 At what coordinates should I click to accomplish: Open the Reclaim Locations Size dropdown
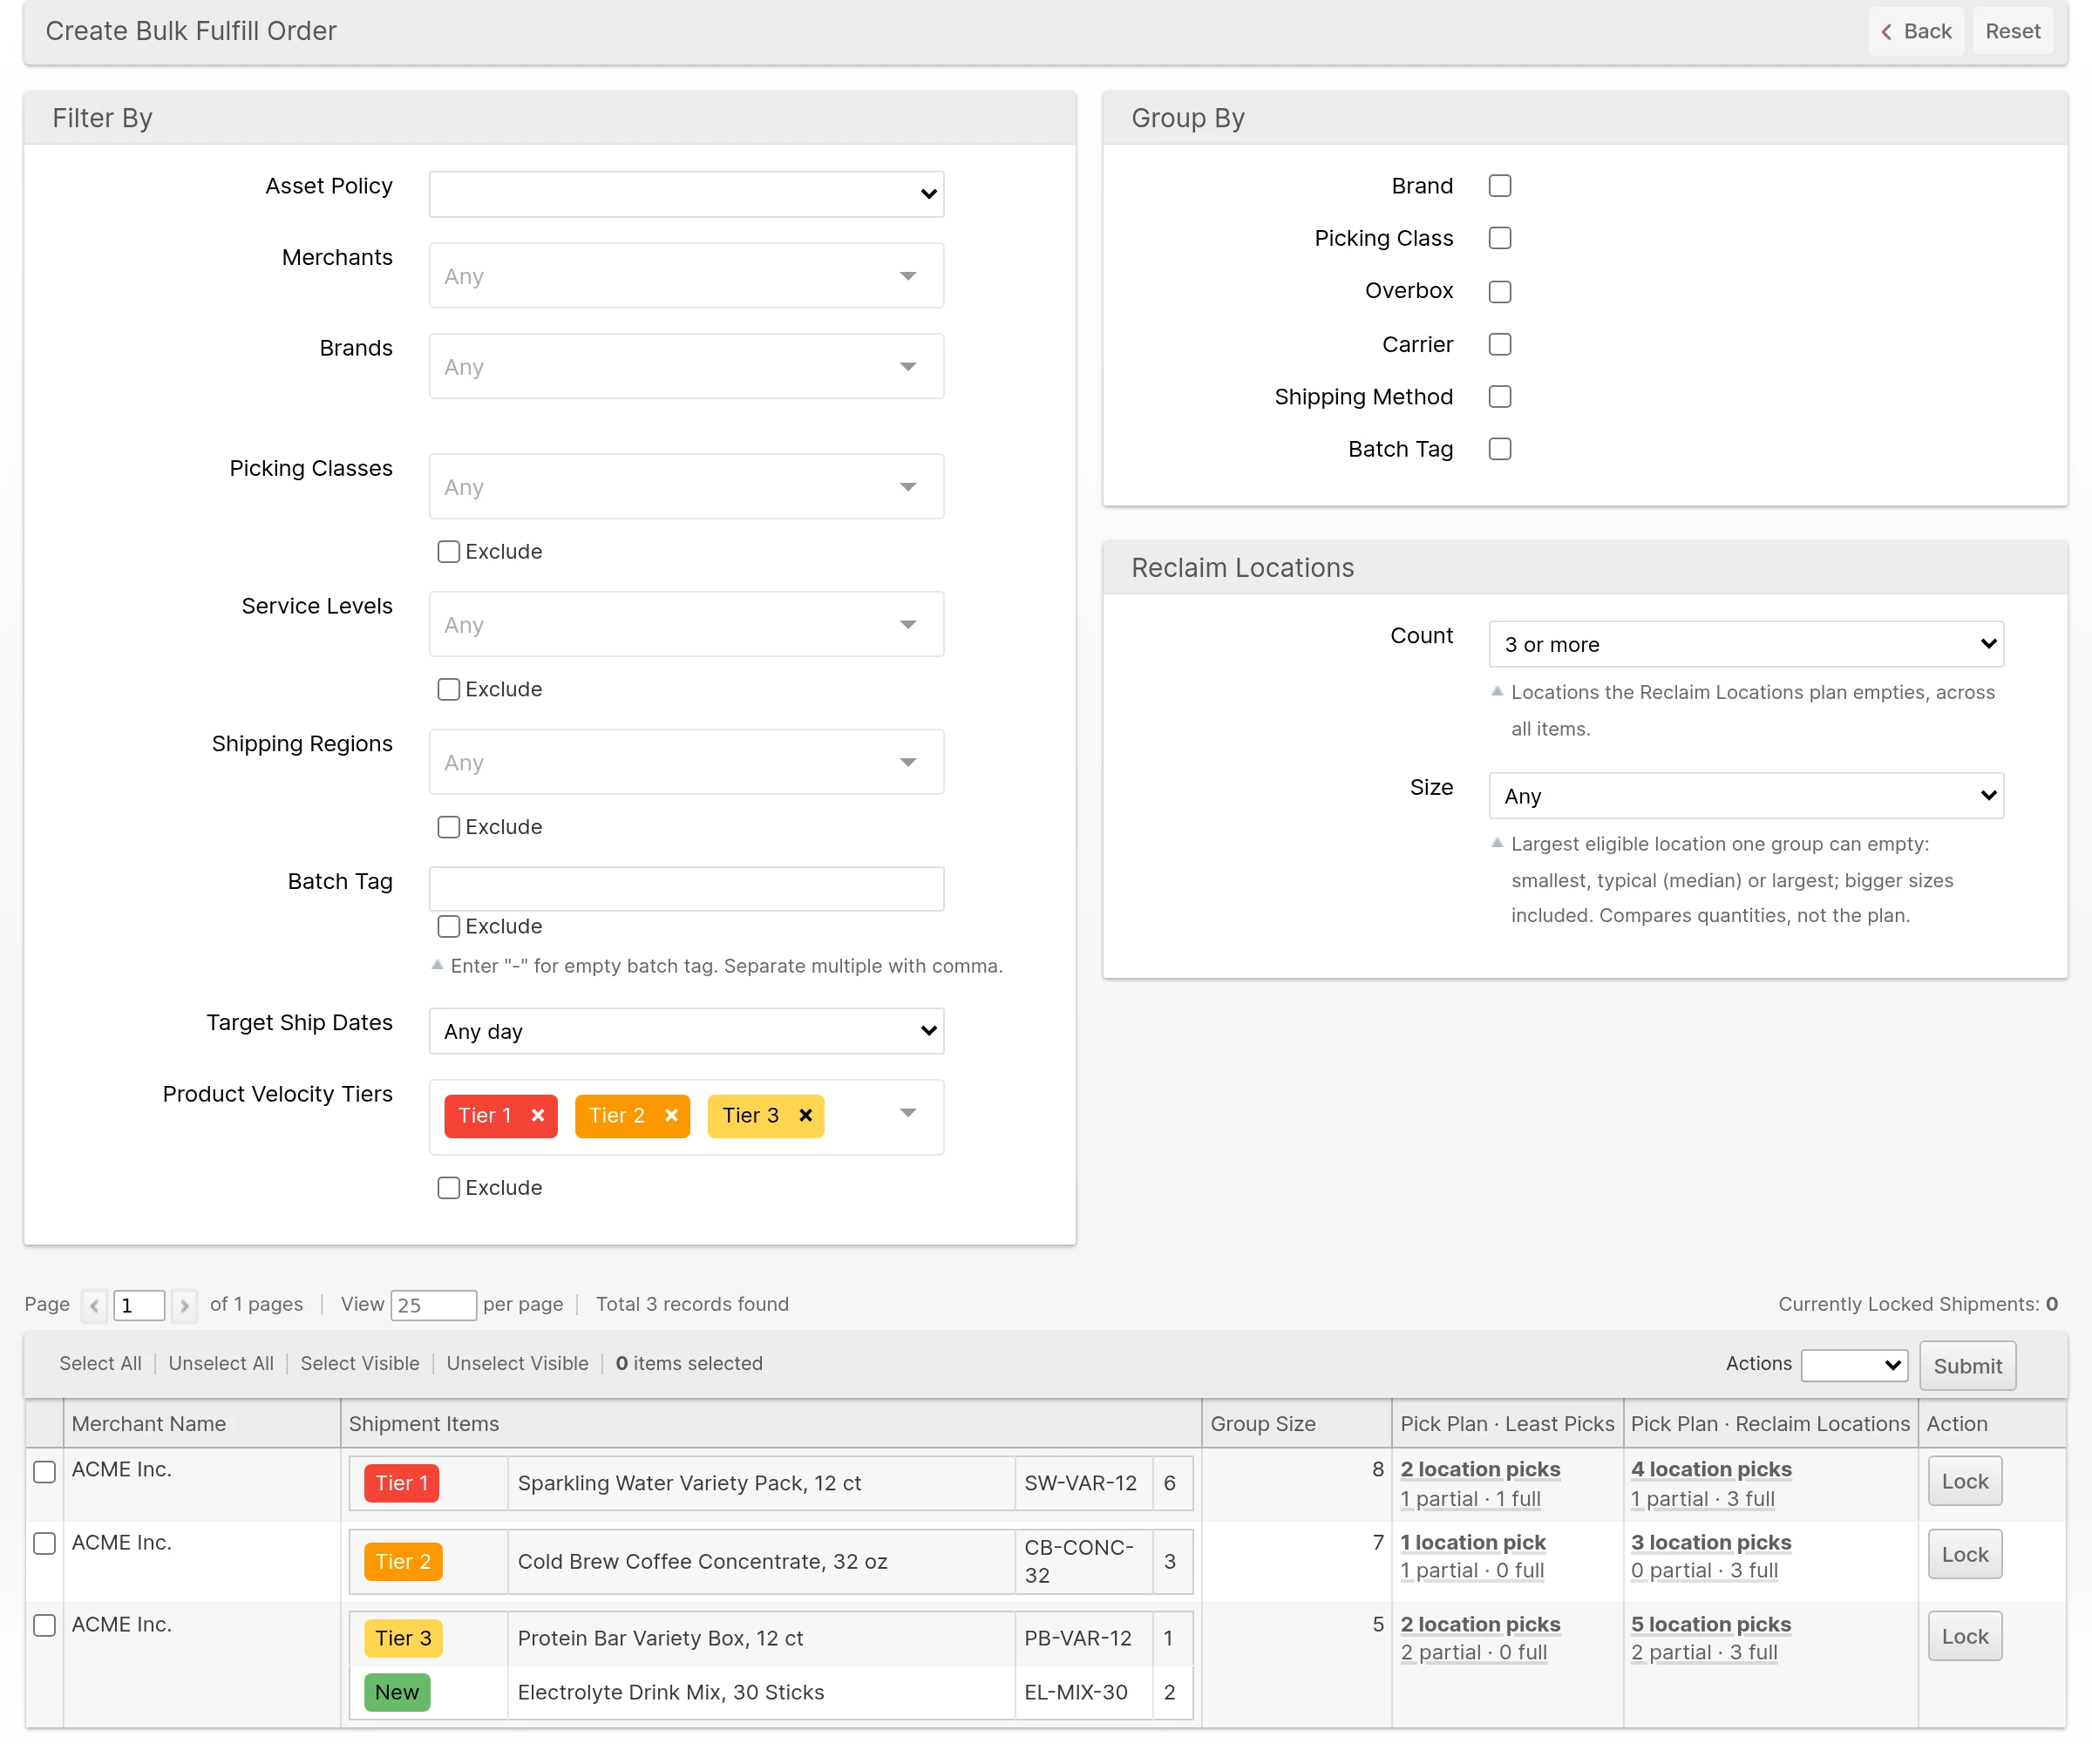(x=1746, y=796)
